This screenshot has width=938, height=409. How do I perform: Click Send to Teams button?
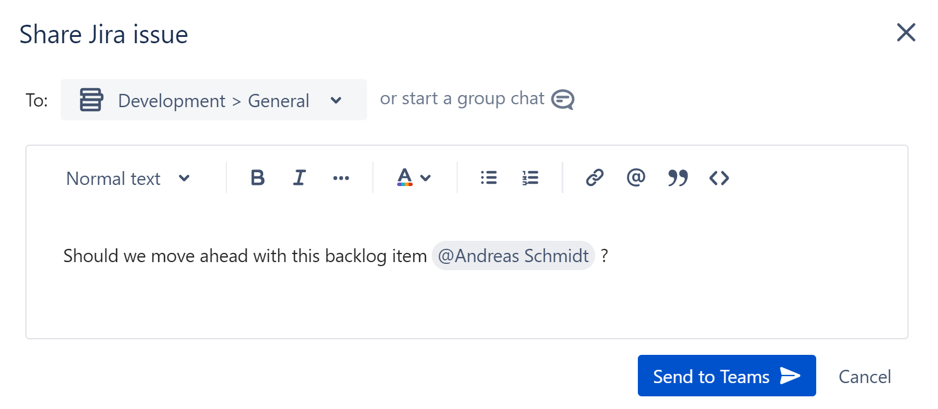tap(726, 376)
